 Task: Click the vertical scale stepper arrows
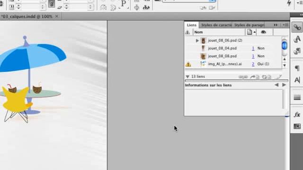coord(18,7)
